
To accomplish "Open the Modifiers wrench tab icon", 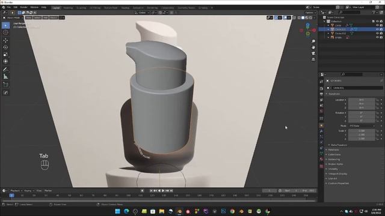I will tap(321, 131).
